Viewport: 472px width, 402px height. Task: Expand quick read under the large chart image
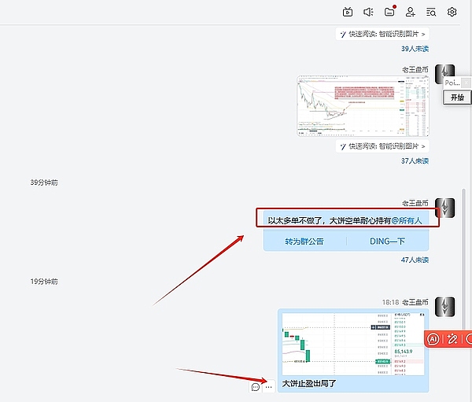[383, 146]
